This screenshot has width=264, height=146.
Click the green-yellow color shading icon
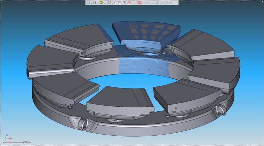click(101, 3)
